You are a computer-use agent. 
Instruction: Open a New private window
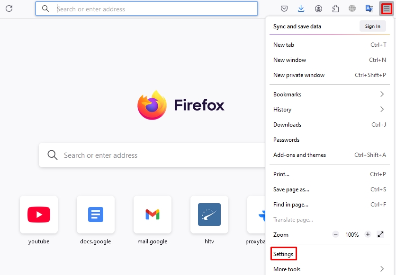click(x=330, y=75)
